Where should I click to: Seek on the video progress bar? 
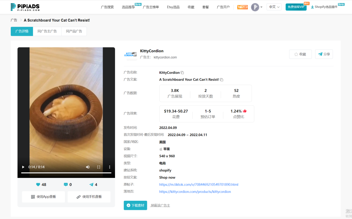coord(66,173)
